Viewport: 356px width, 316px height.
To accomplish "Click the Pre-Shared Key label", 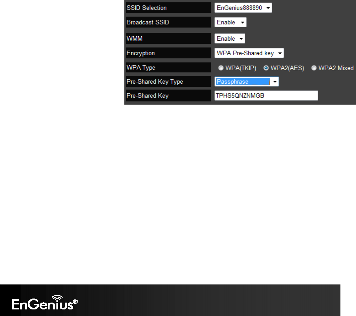I will [x=147, y=96].
